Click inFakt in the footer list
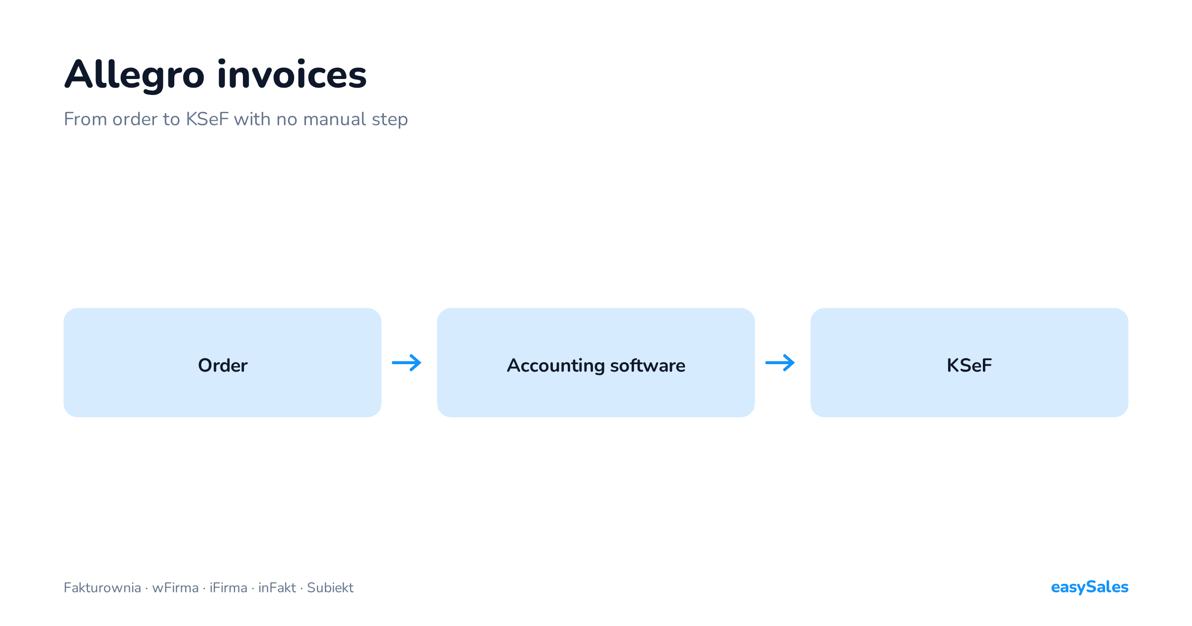This screenshot has height=626, width=1192. [x=277, y=588]
